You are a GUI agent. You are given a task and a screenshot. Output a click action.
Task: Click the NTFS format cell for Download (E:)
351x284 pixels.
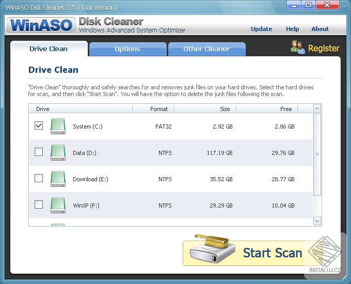(165, 179)
